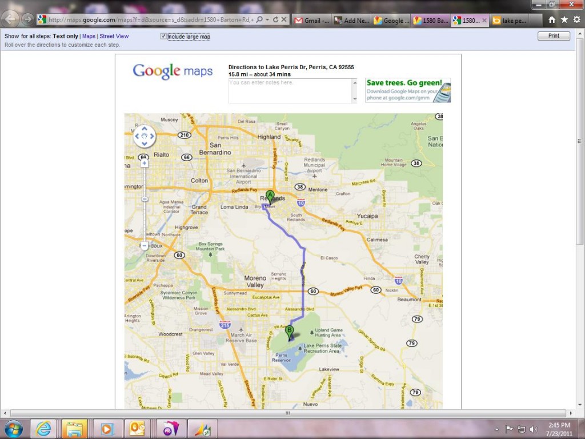Open the address bar dropdown arrow
Viewport: 585px width, 439px height.
tap(267, 19)
